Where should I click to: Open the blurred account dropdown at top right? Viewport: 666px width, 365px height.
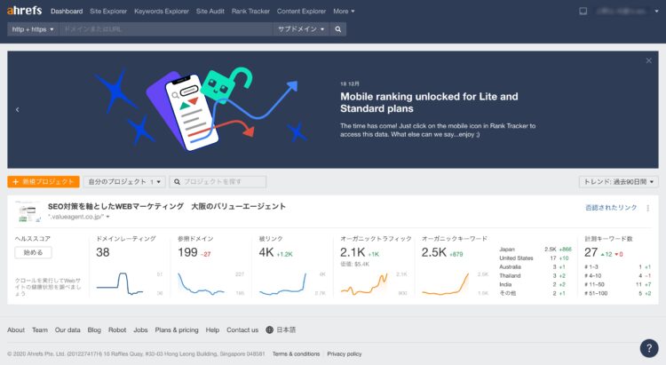pyautogui.click(x=627, y=11)
